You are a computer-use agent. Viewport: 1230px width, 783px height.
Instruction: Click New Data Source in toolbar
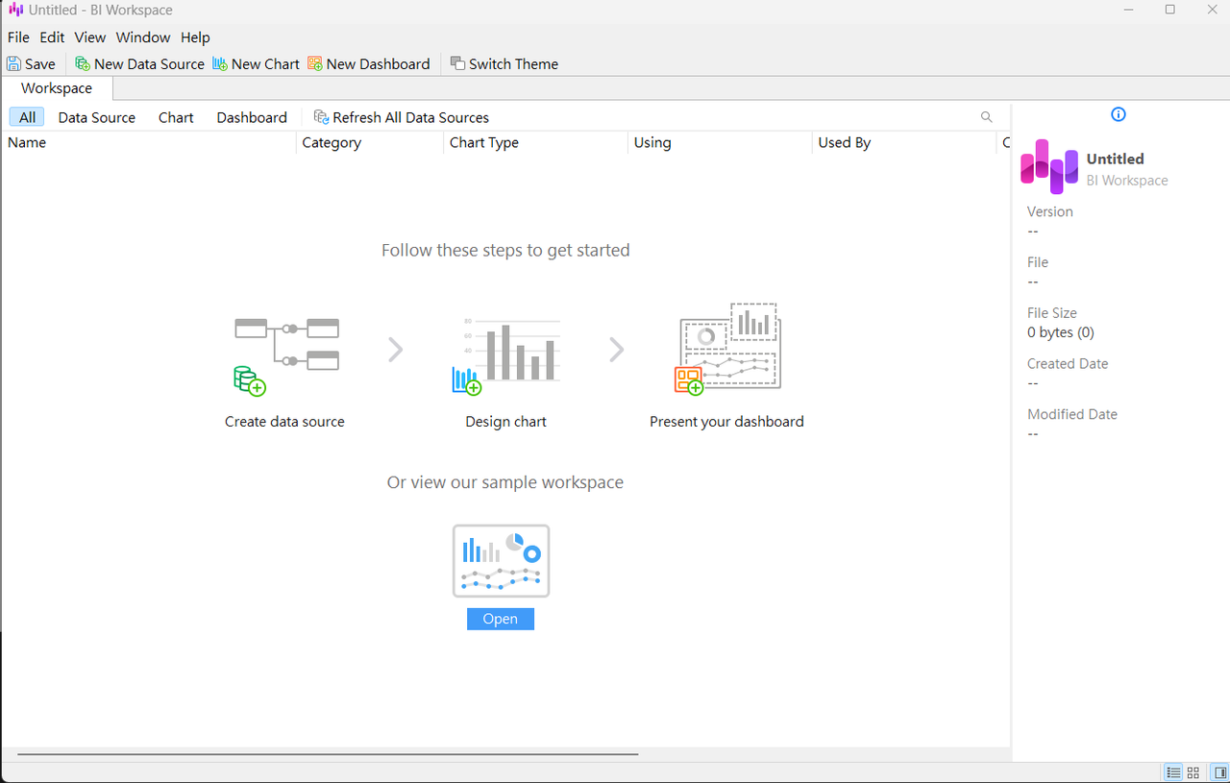click(140, 63)
